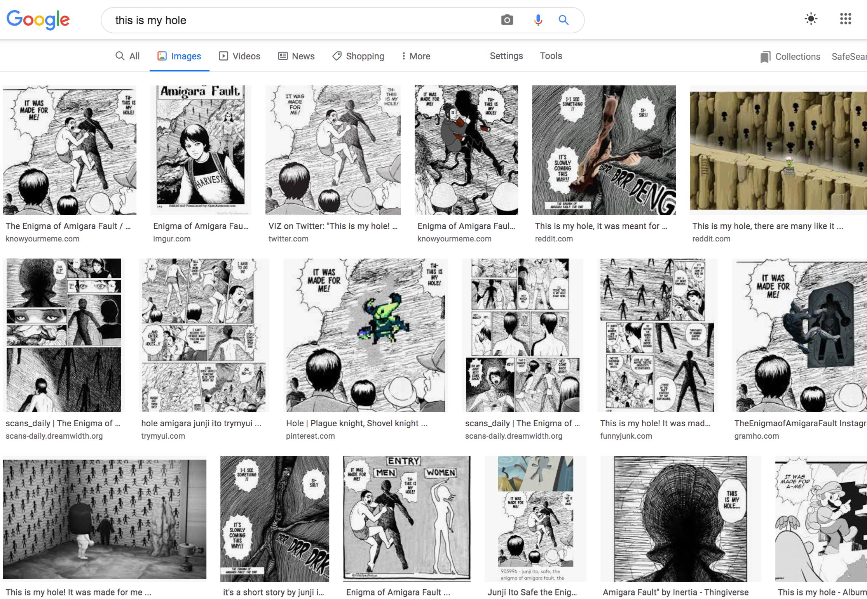Open the Tools options
867x599 pixels.
click(551, 56)
